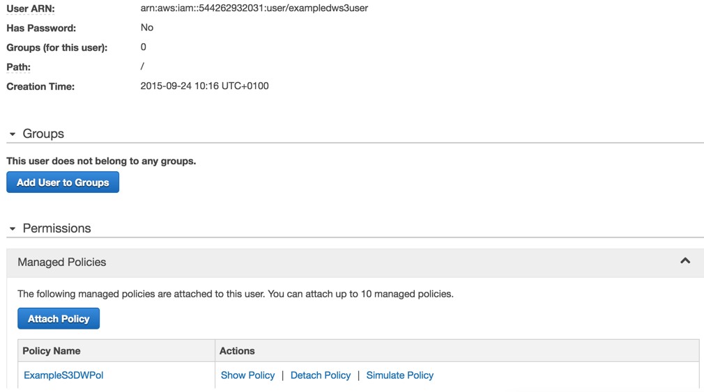
Task: Click the User ARN label
Action: click(31, 8)
